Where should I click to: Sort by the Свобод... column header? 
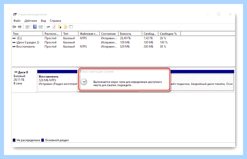[150, 34]
